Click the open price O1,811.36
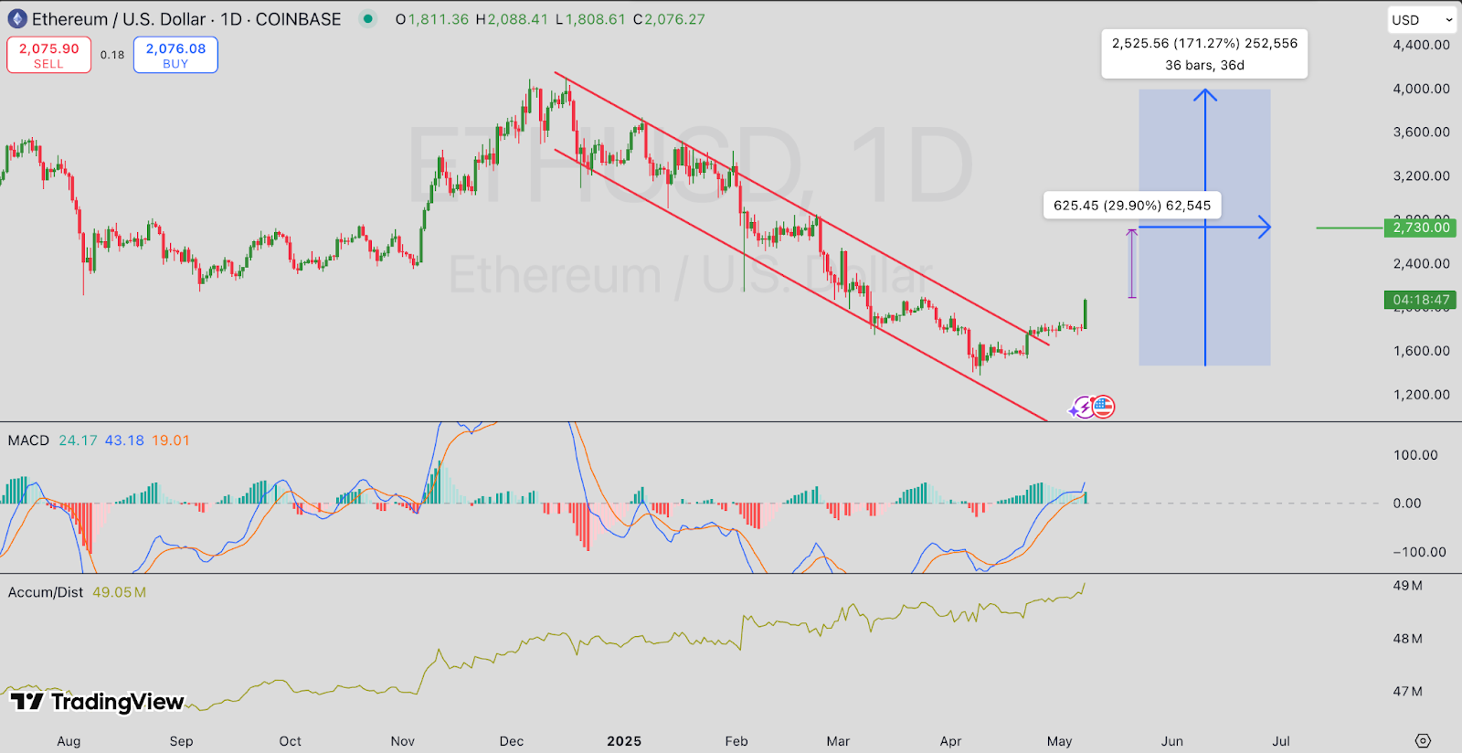 (x=432, y=19)
